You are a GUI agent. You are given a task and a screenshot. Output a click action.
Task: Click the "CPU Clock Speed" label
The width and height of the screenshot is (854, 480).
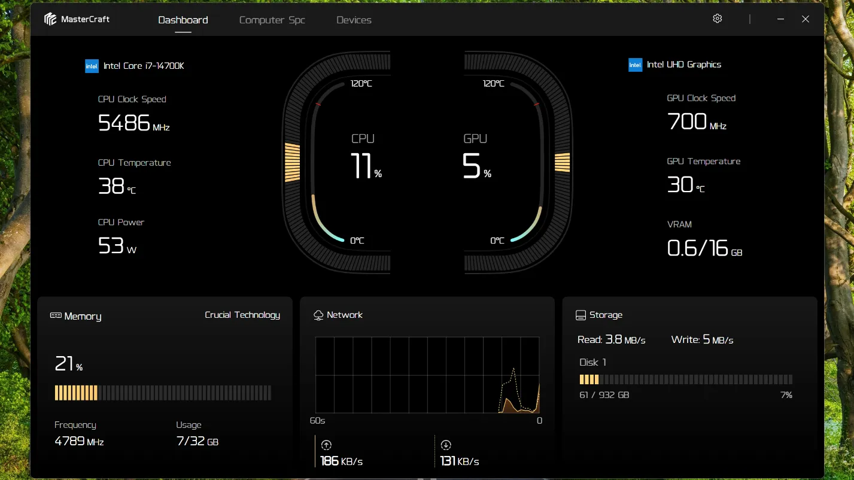pos(132,99)
